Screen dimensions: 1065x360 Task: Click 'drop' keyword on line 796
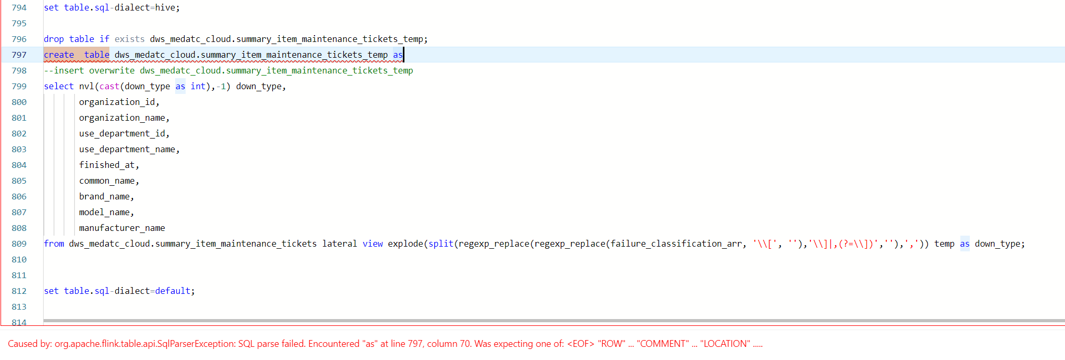point(54,39)
